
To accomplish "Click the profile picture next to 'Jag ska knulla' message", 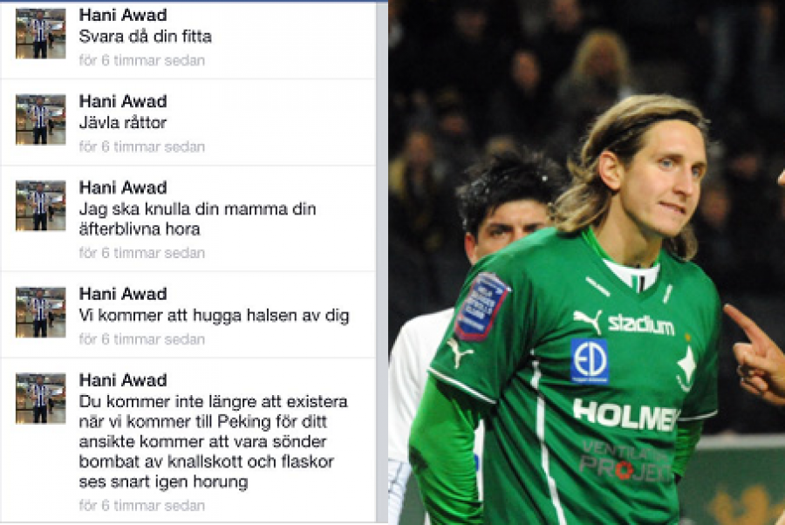I will point(40,206).
